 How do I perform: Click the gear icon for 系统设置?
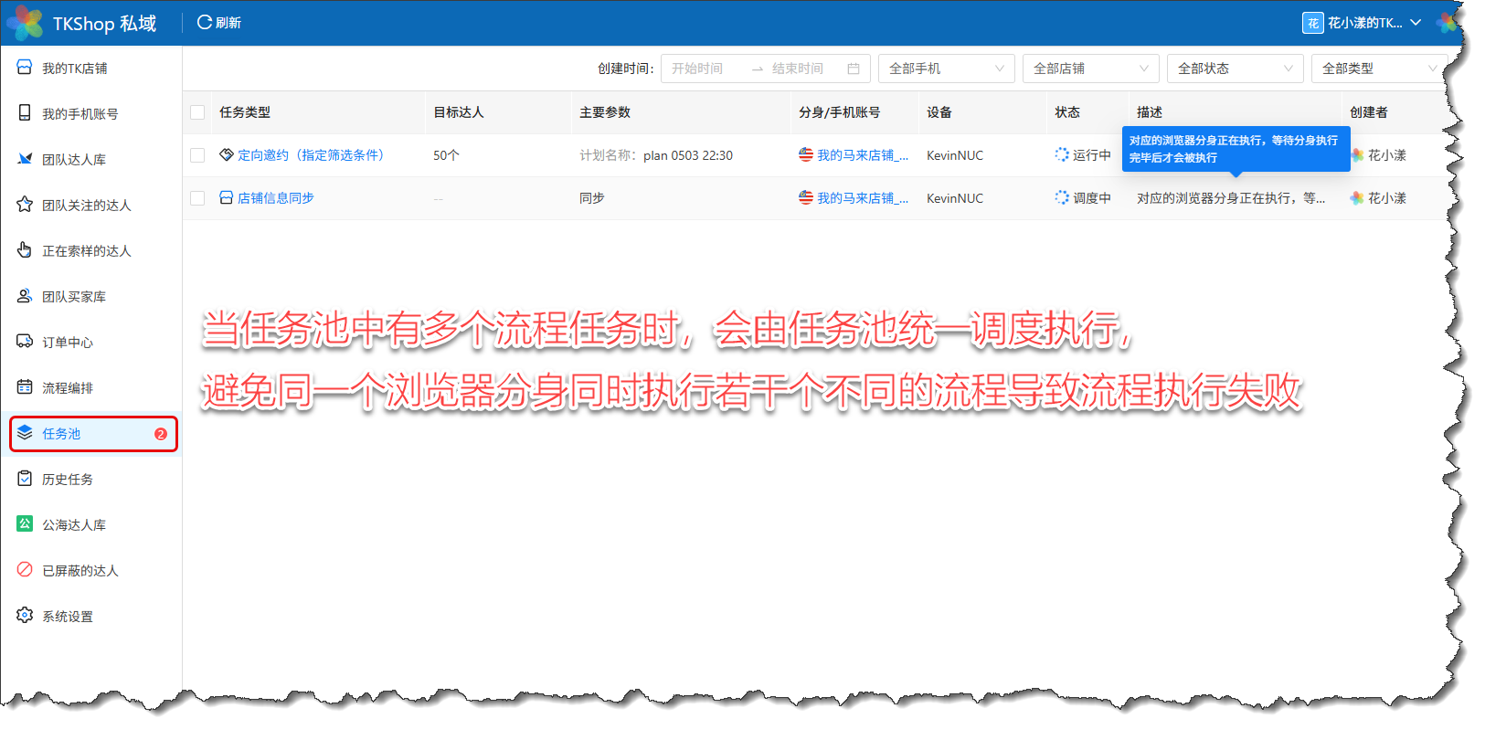25,616
